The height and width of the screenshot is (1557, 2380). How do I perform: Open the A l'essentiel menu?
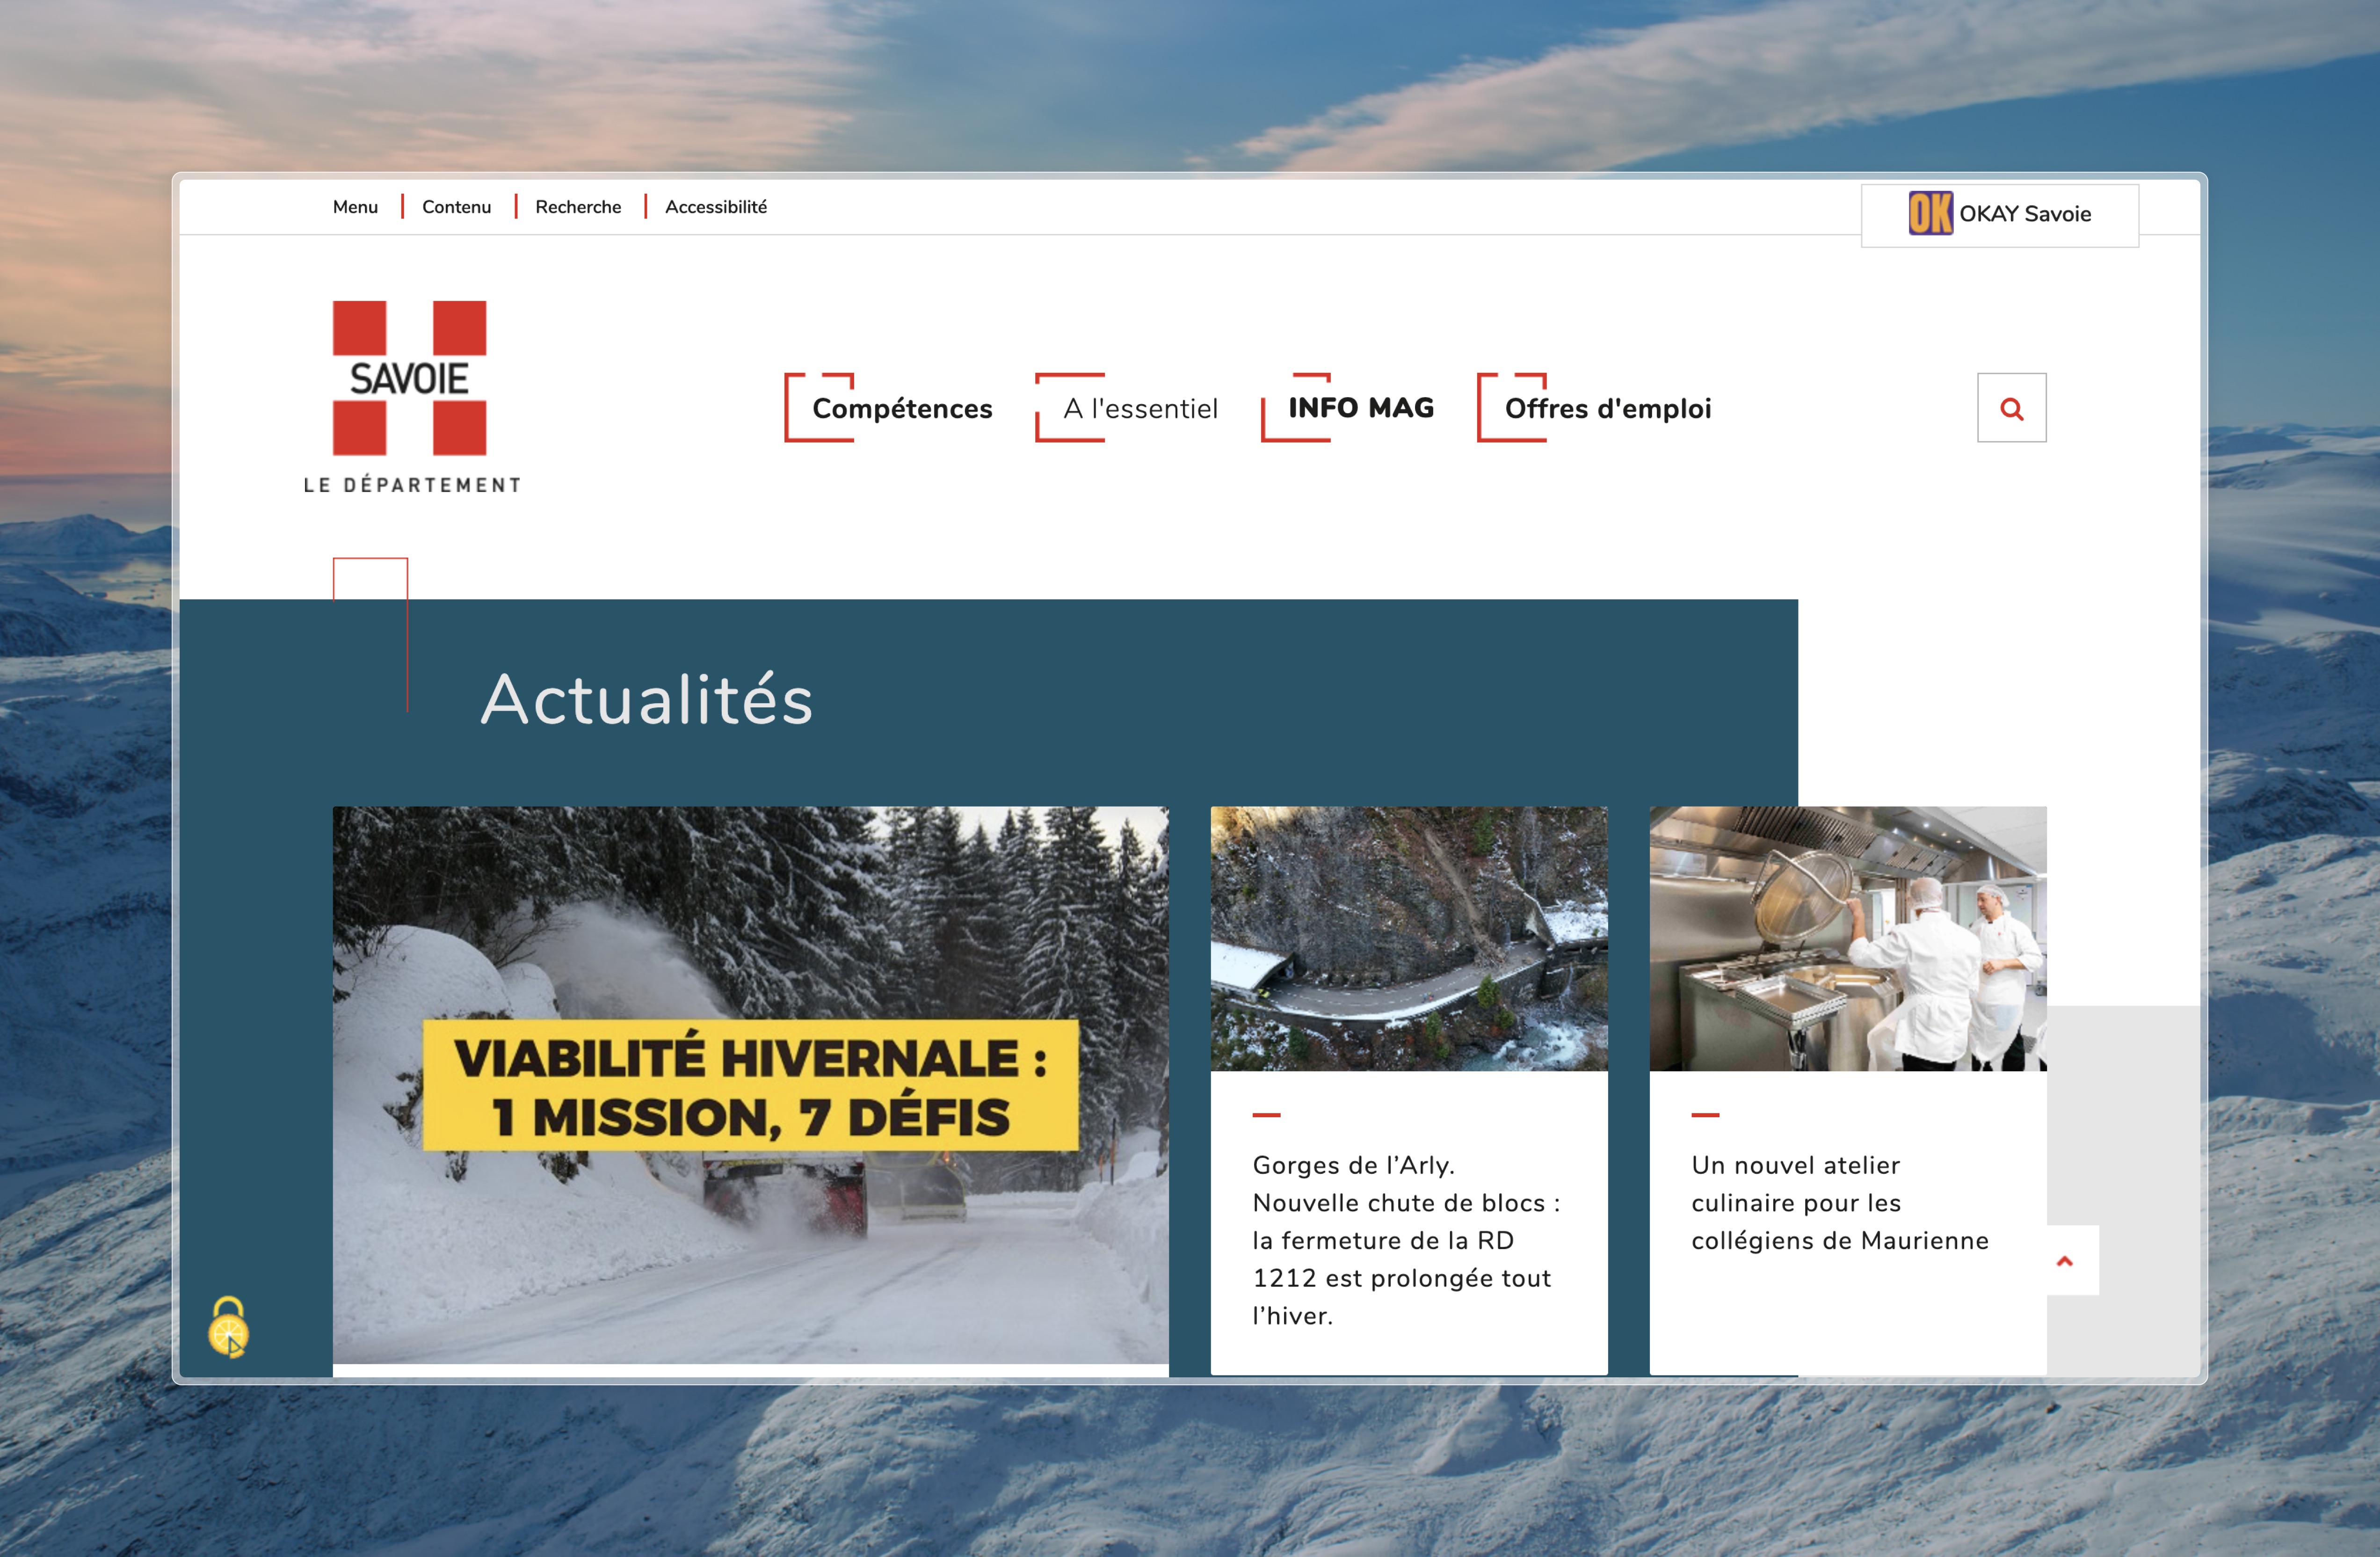coord(1140,408)
